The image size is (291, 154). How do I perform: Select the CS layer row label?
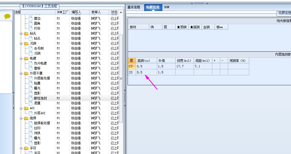tap(132, 66)
